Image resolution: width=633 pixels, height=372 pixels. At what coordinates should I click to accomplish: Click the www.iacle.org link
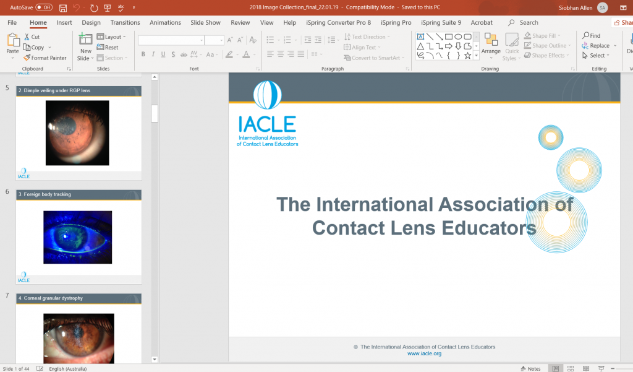tap(424, 353)
